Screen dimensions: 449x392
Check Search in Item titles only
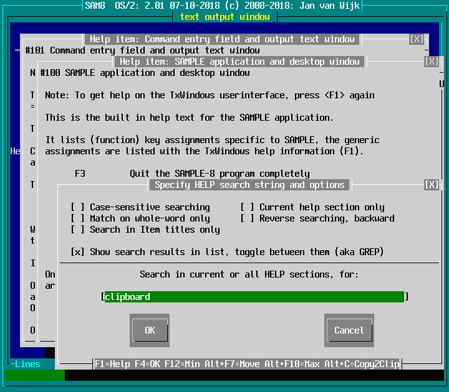pyautogui.click(x=78, y=230)
